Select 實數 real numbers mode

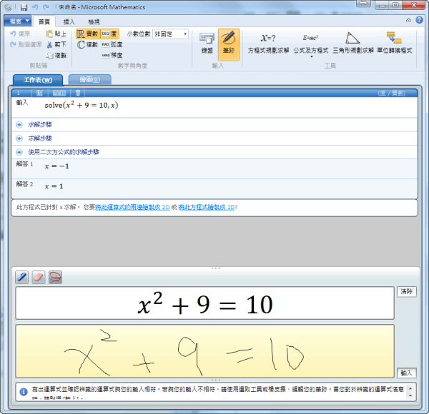coord(88,34)
